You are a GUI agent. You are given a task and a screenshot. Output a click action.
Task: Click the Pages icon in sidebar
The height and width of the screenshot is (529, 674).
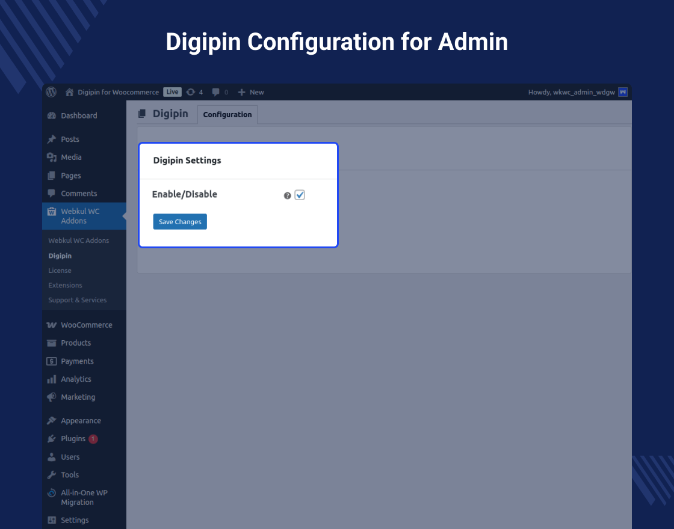coord(52,176)
